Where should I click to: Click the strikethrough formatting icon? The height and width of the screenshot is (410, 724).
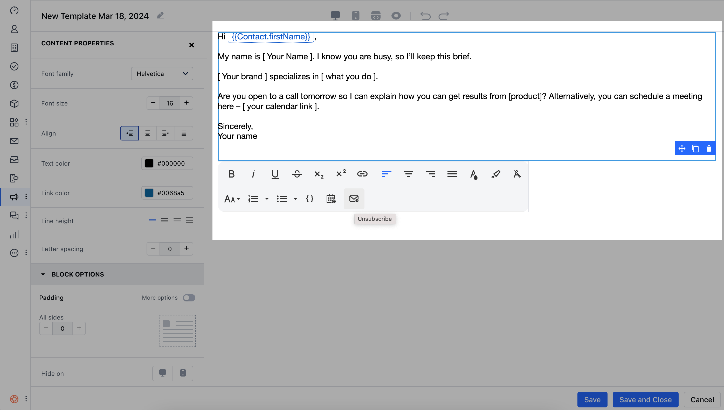tap(297, 174)
